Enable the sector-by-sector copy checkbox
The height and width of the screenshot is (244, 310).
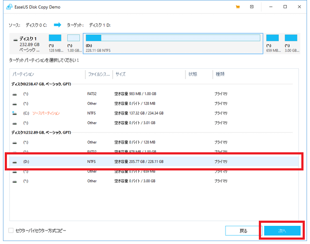point(11,231)
